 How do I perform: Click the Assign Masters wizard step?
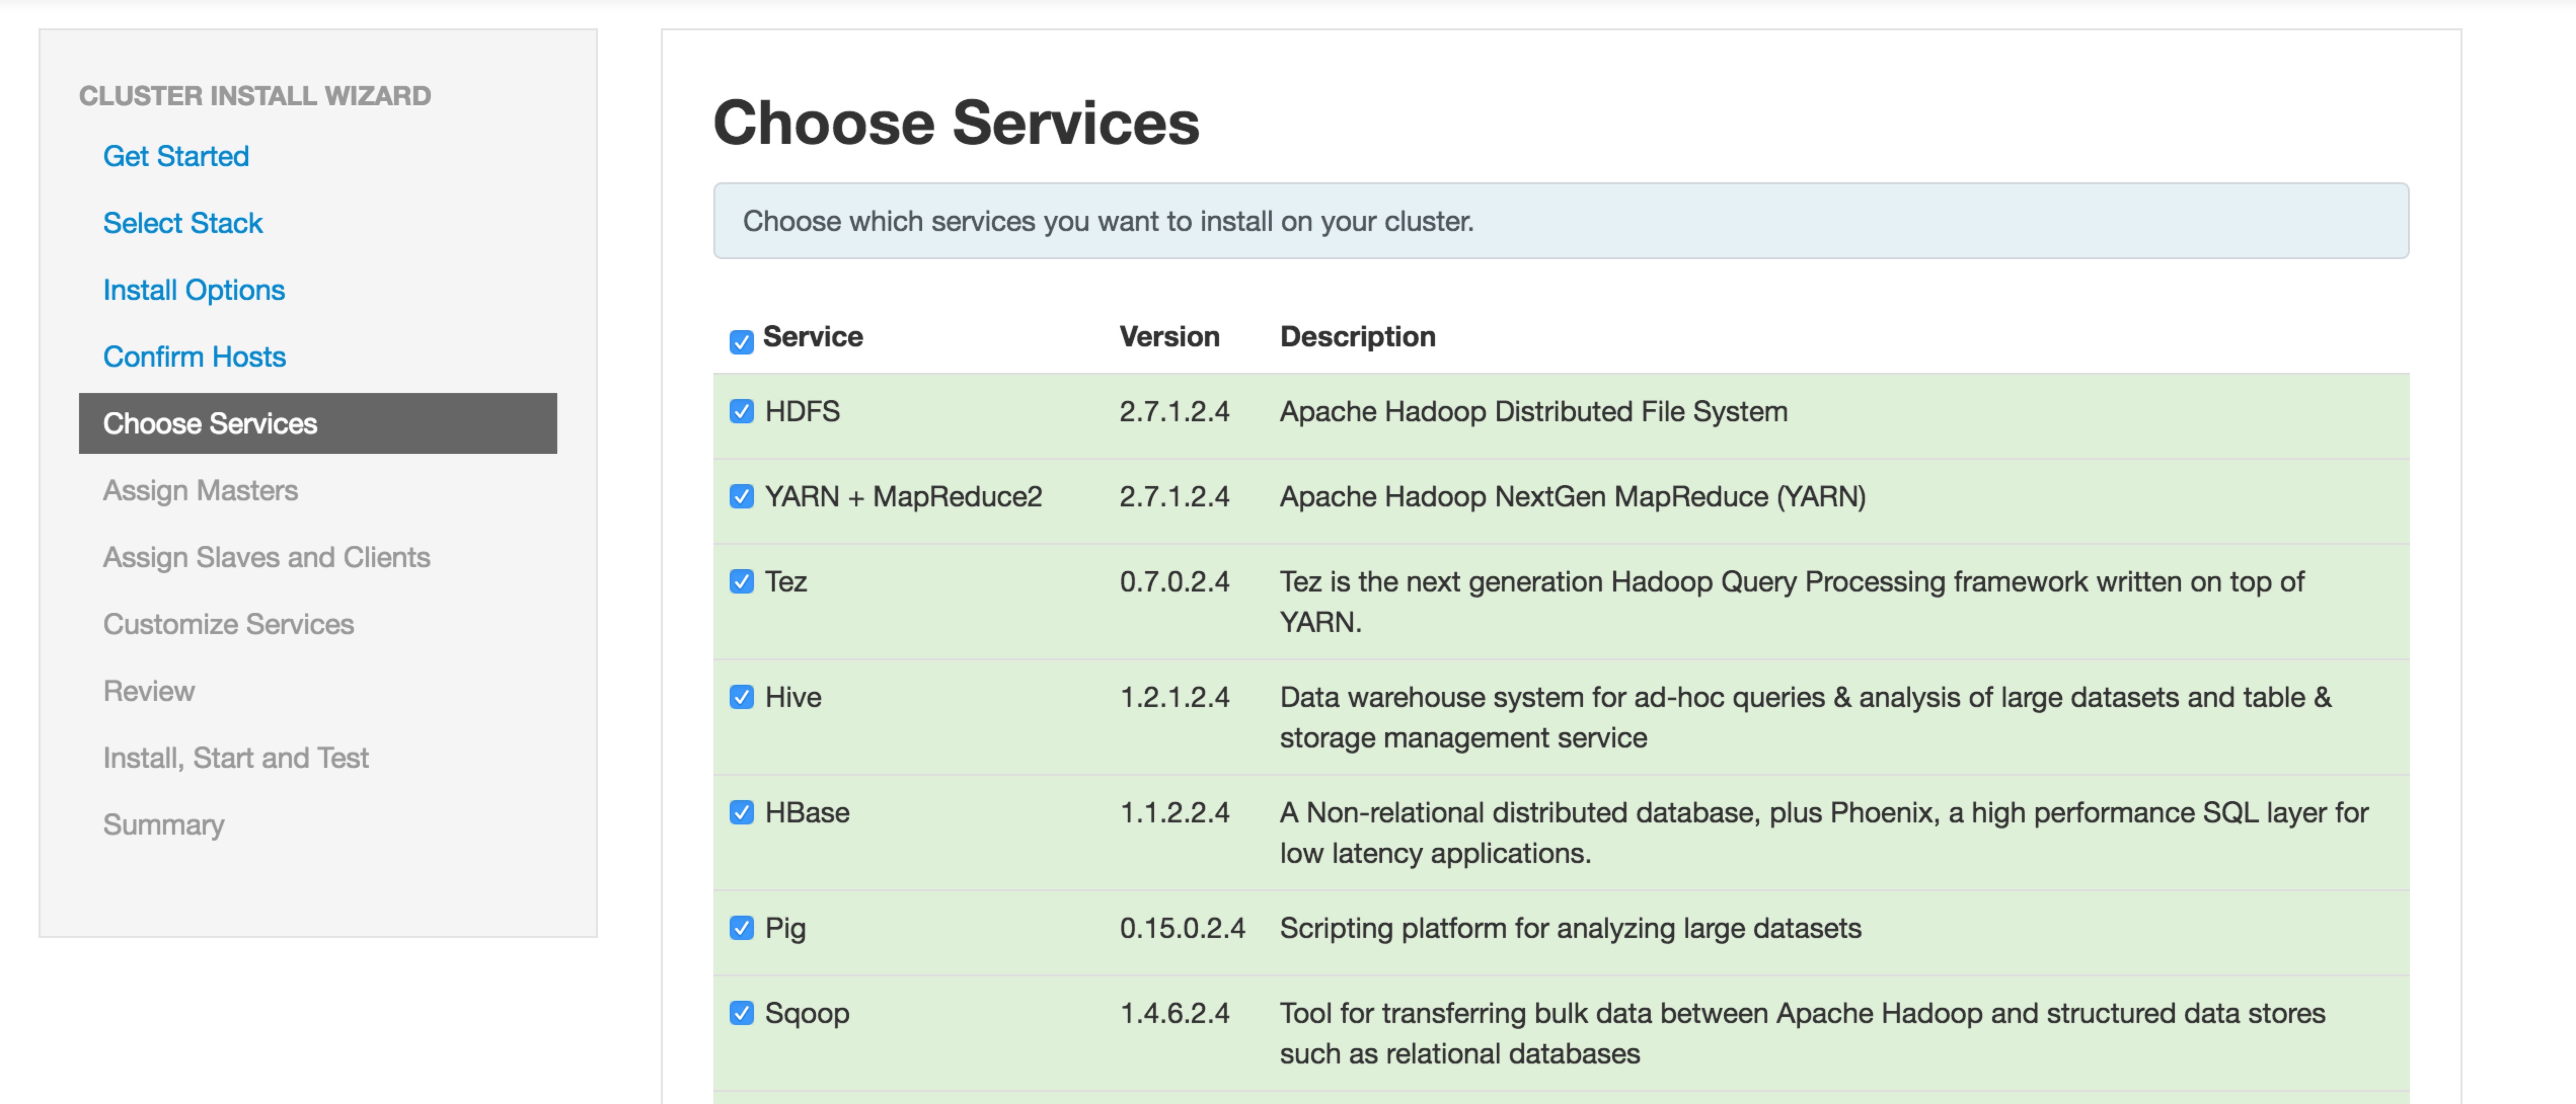click(x=200, y=491)
